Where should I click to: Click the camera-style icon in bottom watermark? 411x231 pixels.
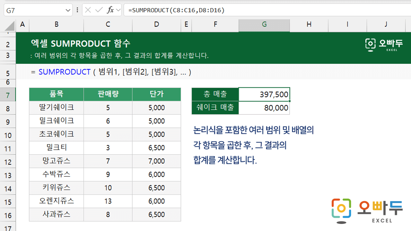[x=341, y=209]
